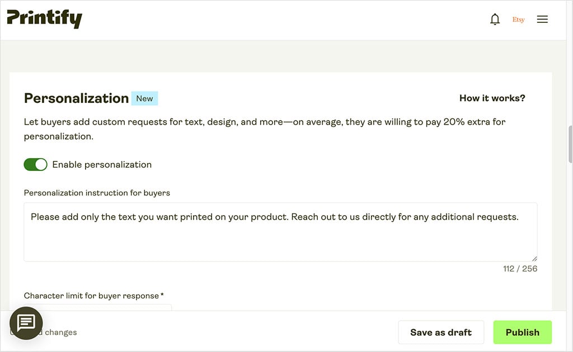Image resolution: width=573 pixels, height=352 pixels.
Task: Click the 112 / 256 character counter
Action: [520, 269]
